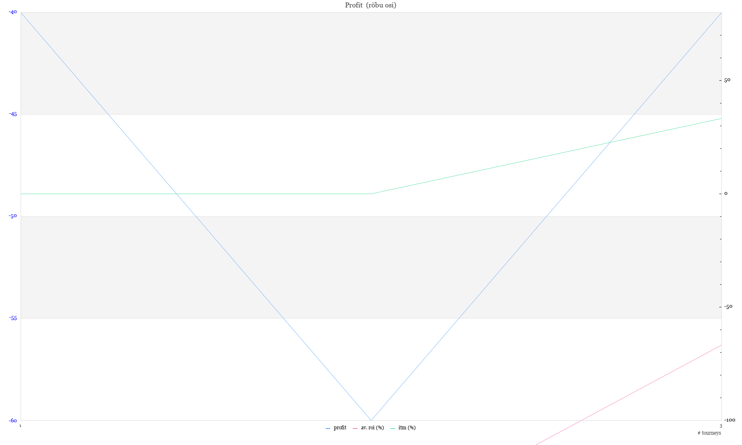This screenshot has height=445, width=742.
Task: Click the x-axis tick label 3
Action: [721, 426]
